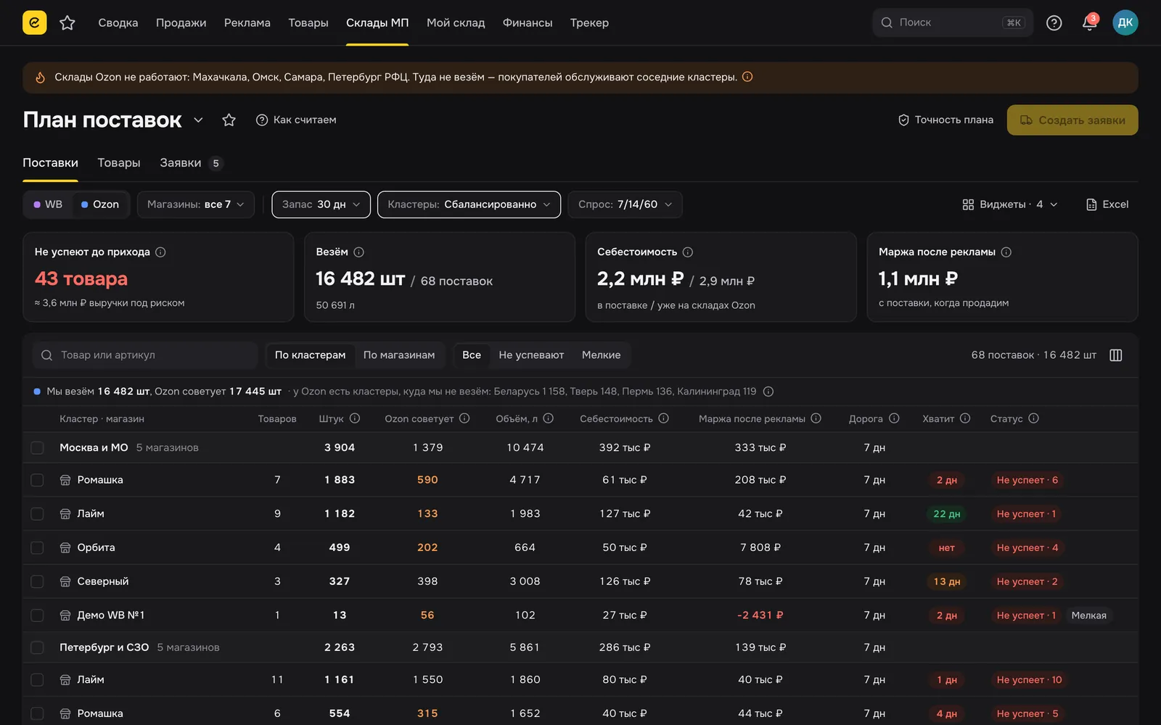Click info icon in the warehouse warning banner
The image size is (1161, 725).
click(x=747, y=77)
